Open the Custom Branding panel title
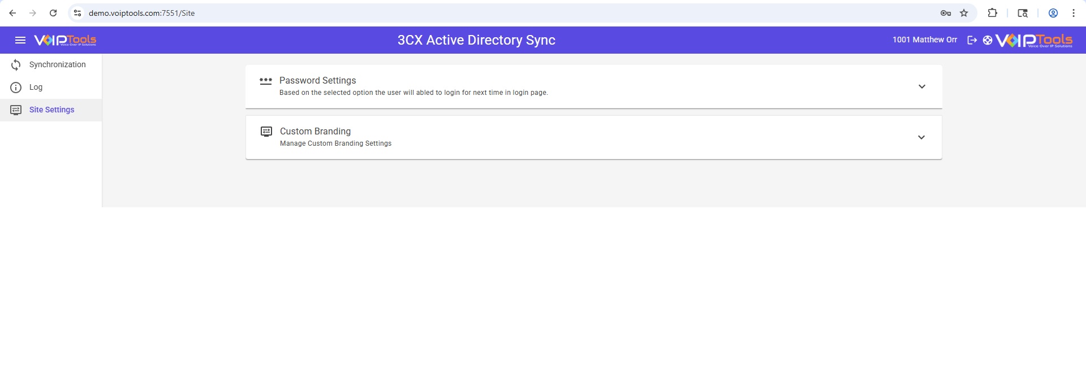The image size is (1086, 366). pos(315,131)
